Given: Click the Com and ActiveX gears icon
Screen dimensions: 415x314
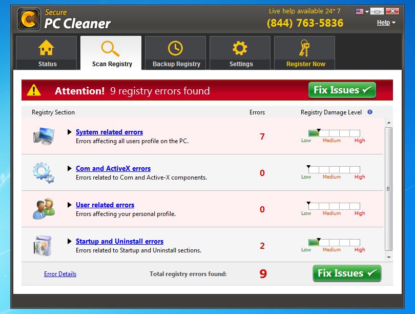Looking at the screenshot, I should click(x=44, y=171).
